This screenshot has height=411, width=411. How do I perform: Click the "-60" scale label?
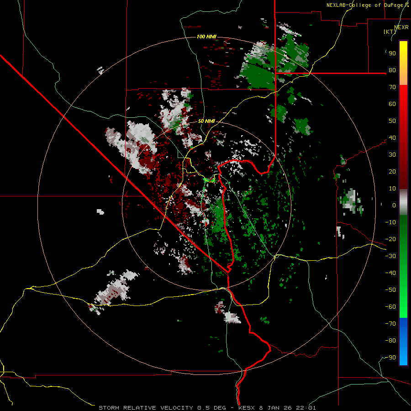390,307
